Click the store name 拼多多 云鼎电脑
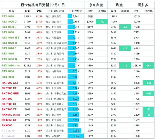This screenshot has height=139, width=155. tap(55, 125)
